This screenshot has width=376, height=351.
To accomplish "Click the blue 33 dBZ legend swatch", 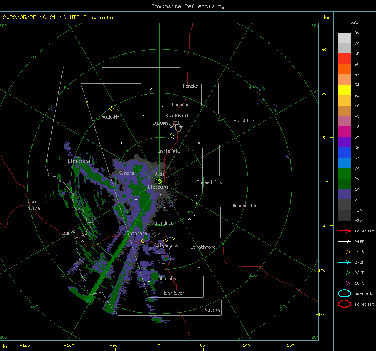I will point(344,153).
